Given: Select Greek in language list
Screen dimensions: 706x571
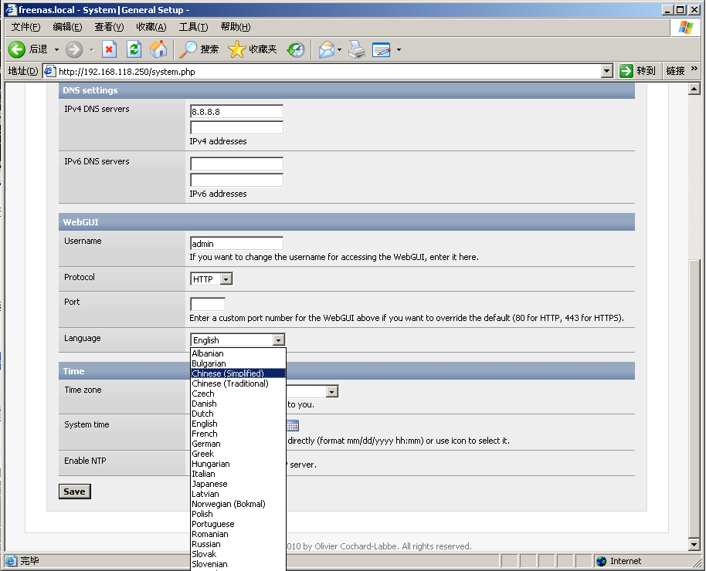Looking at the screenshot, I should 238,454.
